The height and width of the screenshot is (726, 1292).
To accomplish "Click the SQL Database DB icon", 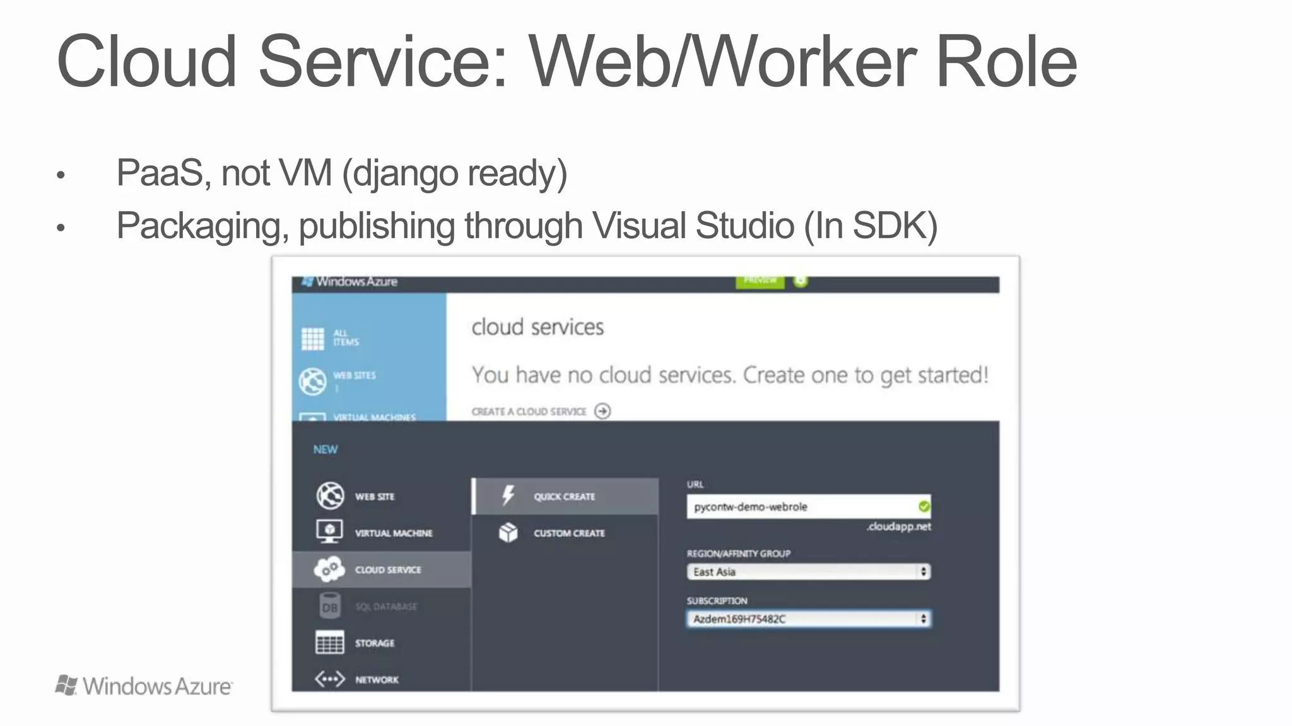I will pyautogui.click(x=329, y=606).
